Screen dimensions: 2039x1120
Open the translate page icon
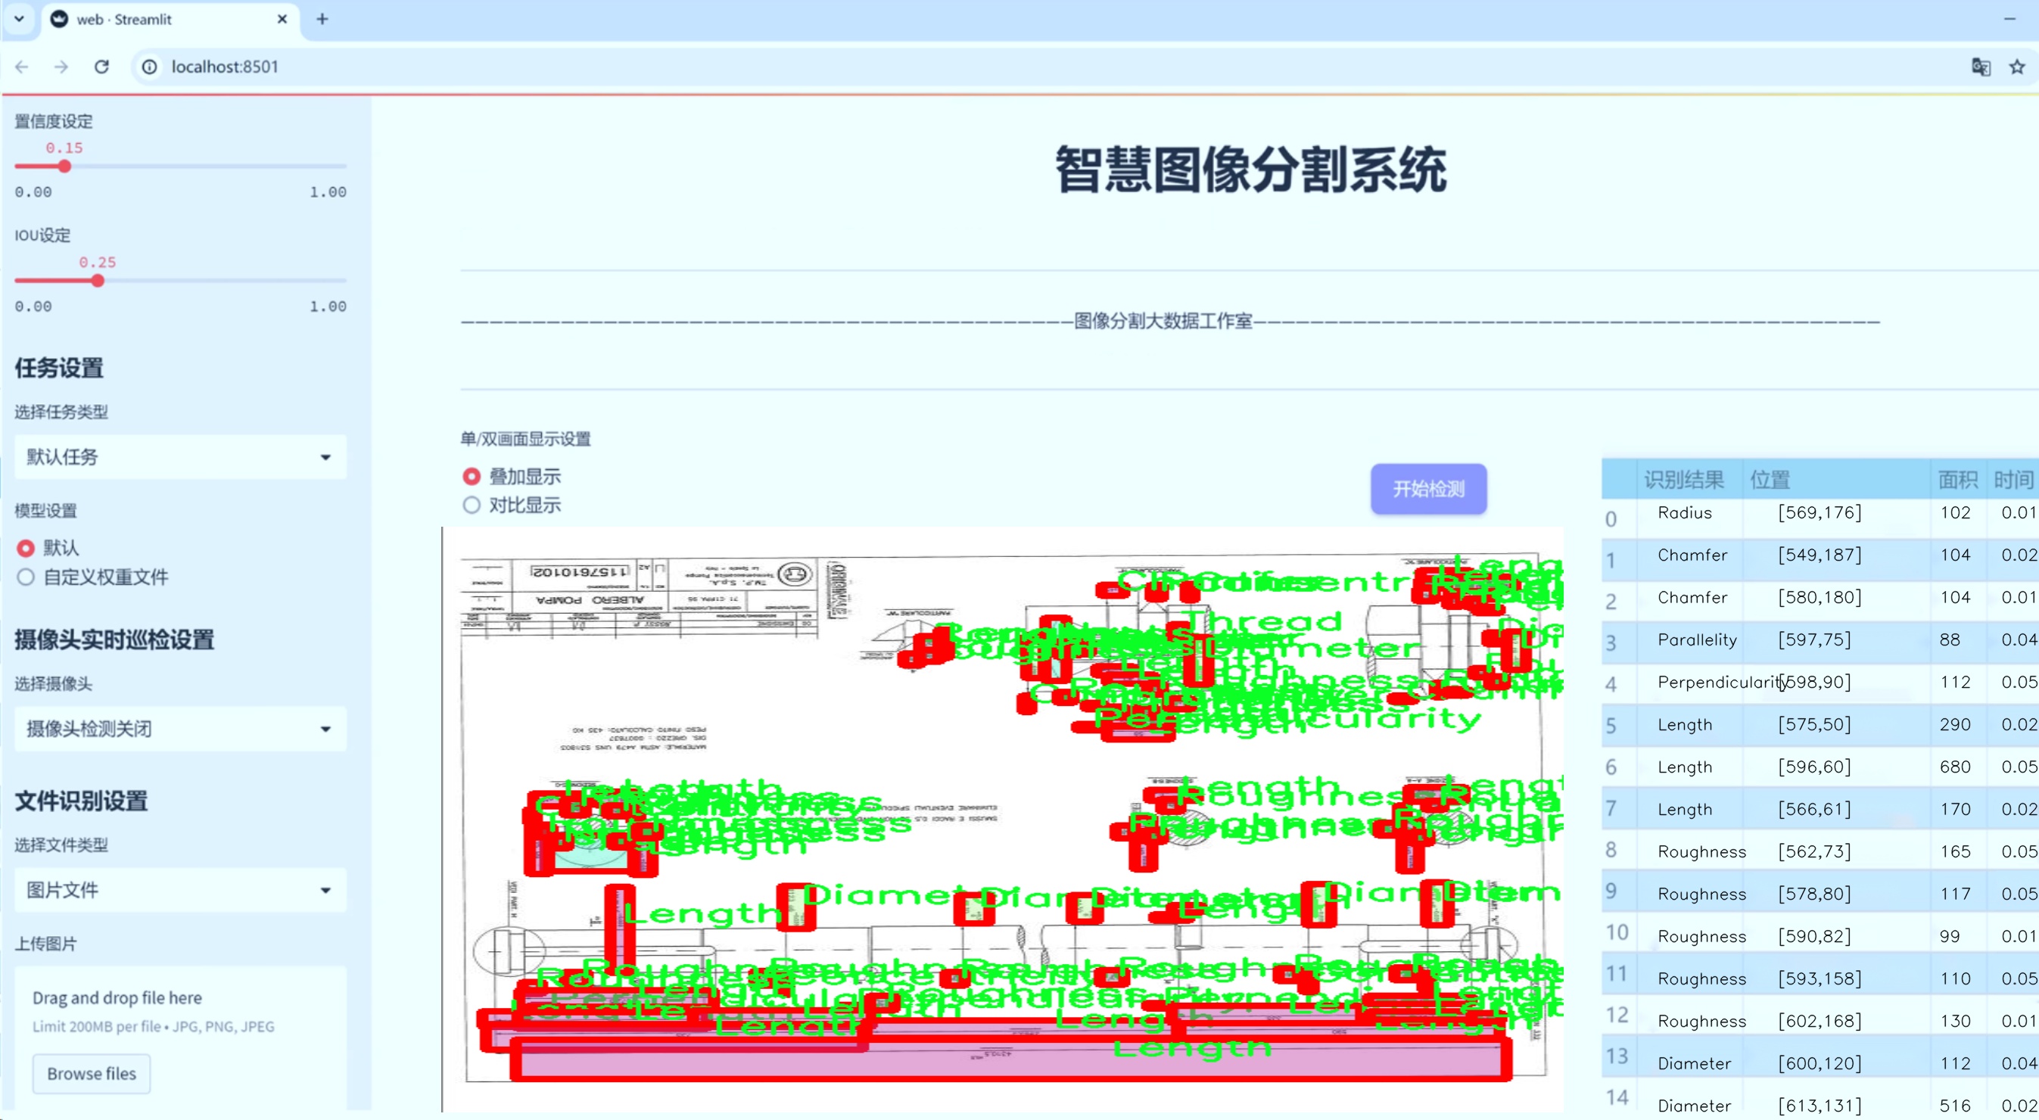[x=1981, y=67]
